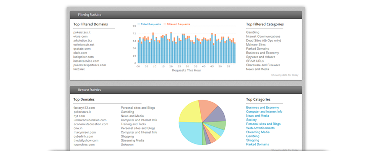Viewport: 370px width, 151px height.
Task: Select the News and Media link under Top Categories
Action: tap(258, 116)
